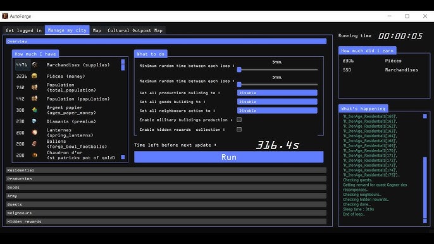Screen dimensions: 434x244
Task: Switch to Get logged in tab
Action: coord(23,30)
